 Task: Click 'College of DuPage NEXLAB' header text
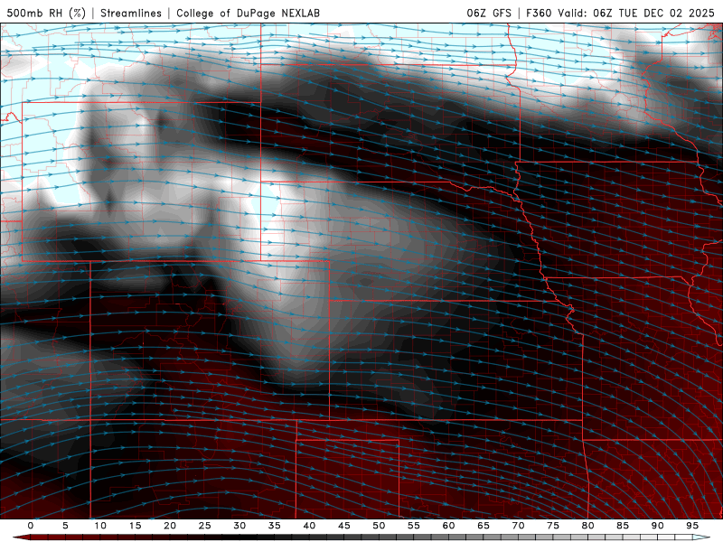click(248, 13)
